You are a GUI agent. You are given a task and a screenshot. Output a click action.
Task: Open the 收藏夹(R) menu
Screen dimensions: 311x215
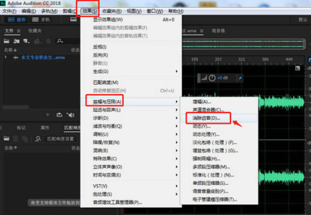(112, 11)
